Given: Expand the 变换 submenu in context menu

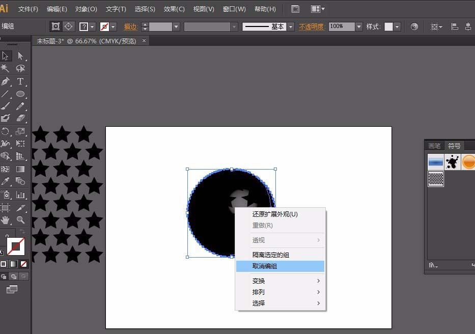Looking at the screenshot, I should tap(259, 281).
